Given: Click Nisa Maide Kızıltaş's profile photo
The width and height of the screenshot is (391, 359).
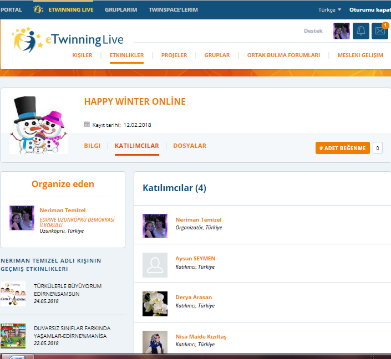Looking at the screenshot, I should tap(155, 341).
